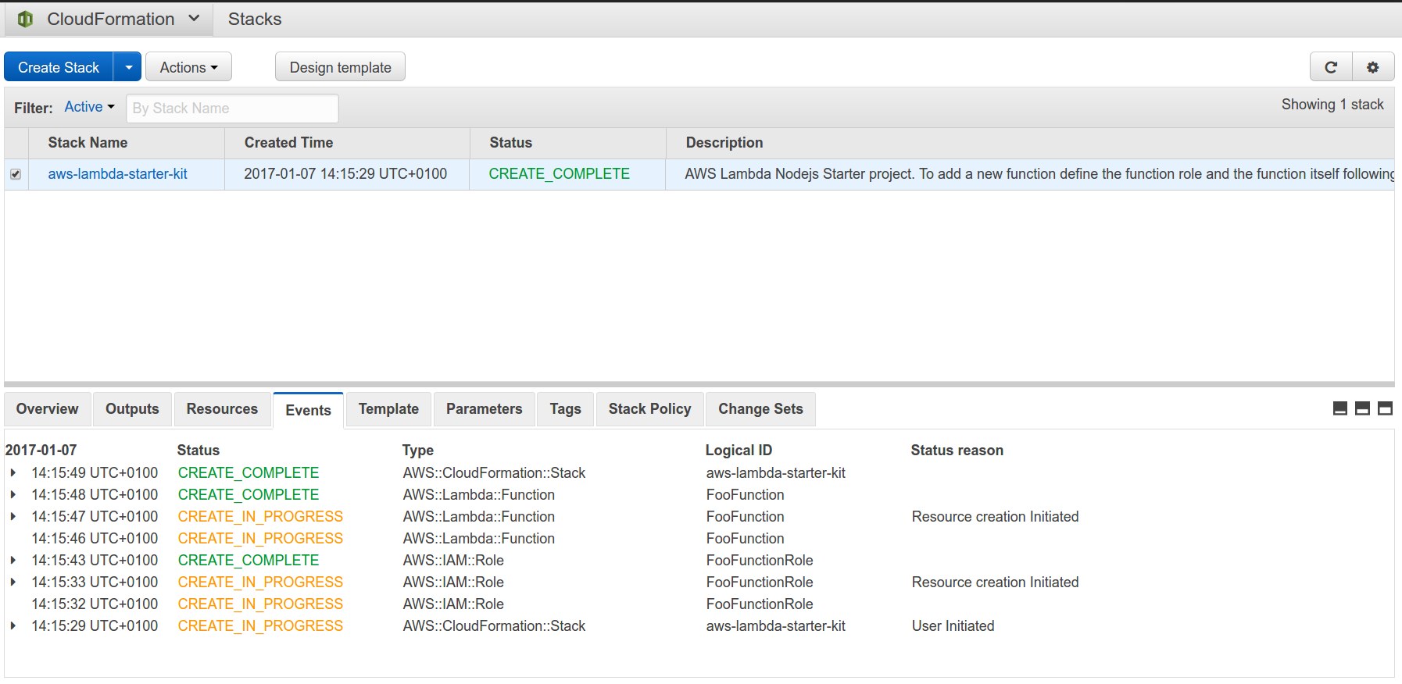Click the 14:15:32 UTC+0100 event timestamp
Viewport: 1402px width, 684px height.
(x=95, y=604)
